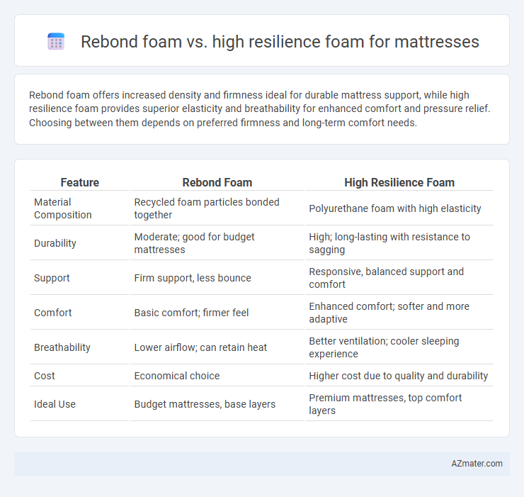The width and height of the screenshot is (524, 497).
Task: Select 'Basic comfort; firmer feel' cell
Action: click(191, 313)
